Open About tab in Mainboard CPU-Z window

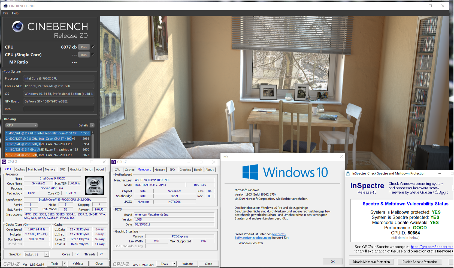tap(210, 170)
